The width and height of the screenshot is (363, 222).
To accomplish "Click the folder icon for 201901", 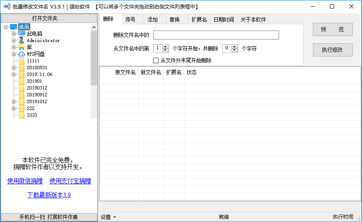I will 22,81.
